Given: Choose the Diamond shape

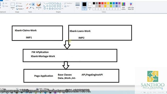Looking at the screenshot, I should (47, 6).
